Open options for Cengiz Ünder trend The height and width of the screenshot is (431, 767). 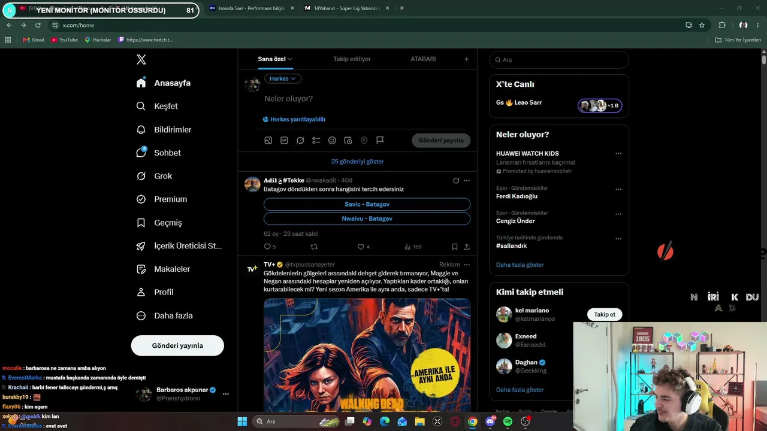tap(618, 214)
